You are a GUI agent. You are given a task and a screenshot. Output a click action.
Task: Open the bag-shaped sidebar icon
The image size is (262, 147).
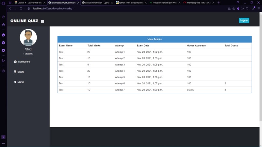click(x=3, y=25)
